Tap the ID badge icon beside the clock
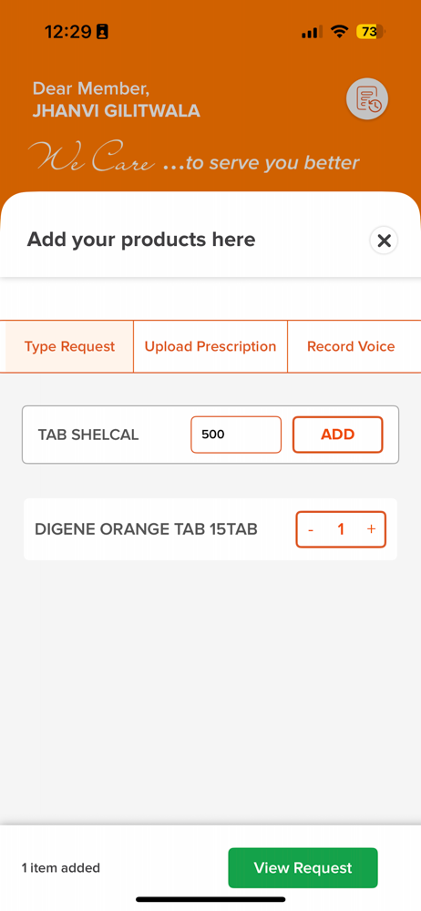 pos(102,32)
